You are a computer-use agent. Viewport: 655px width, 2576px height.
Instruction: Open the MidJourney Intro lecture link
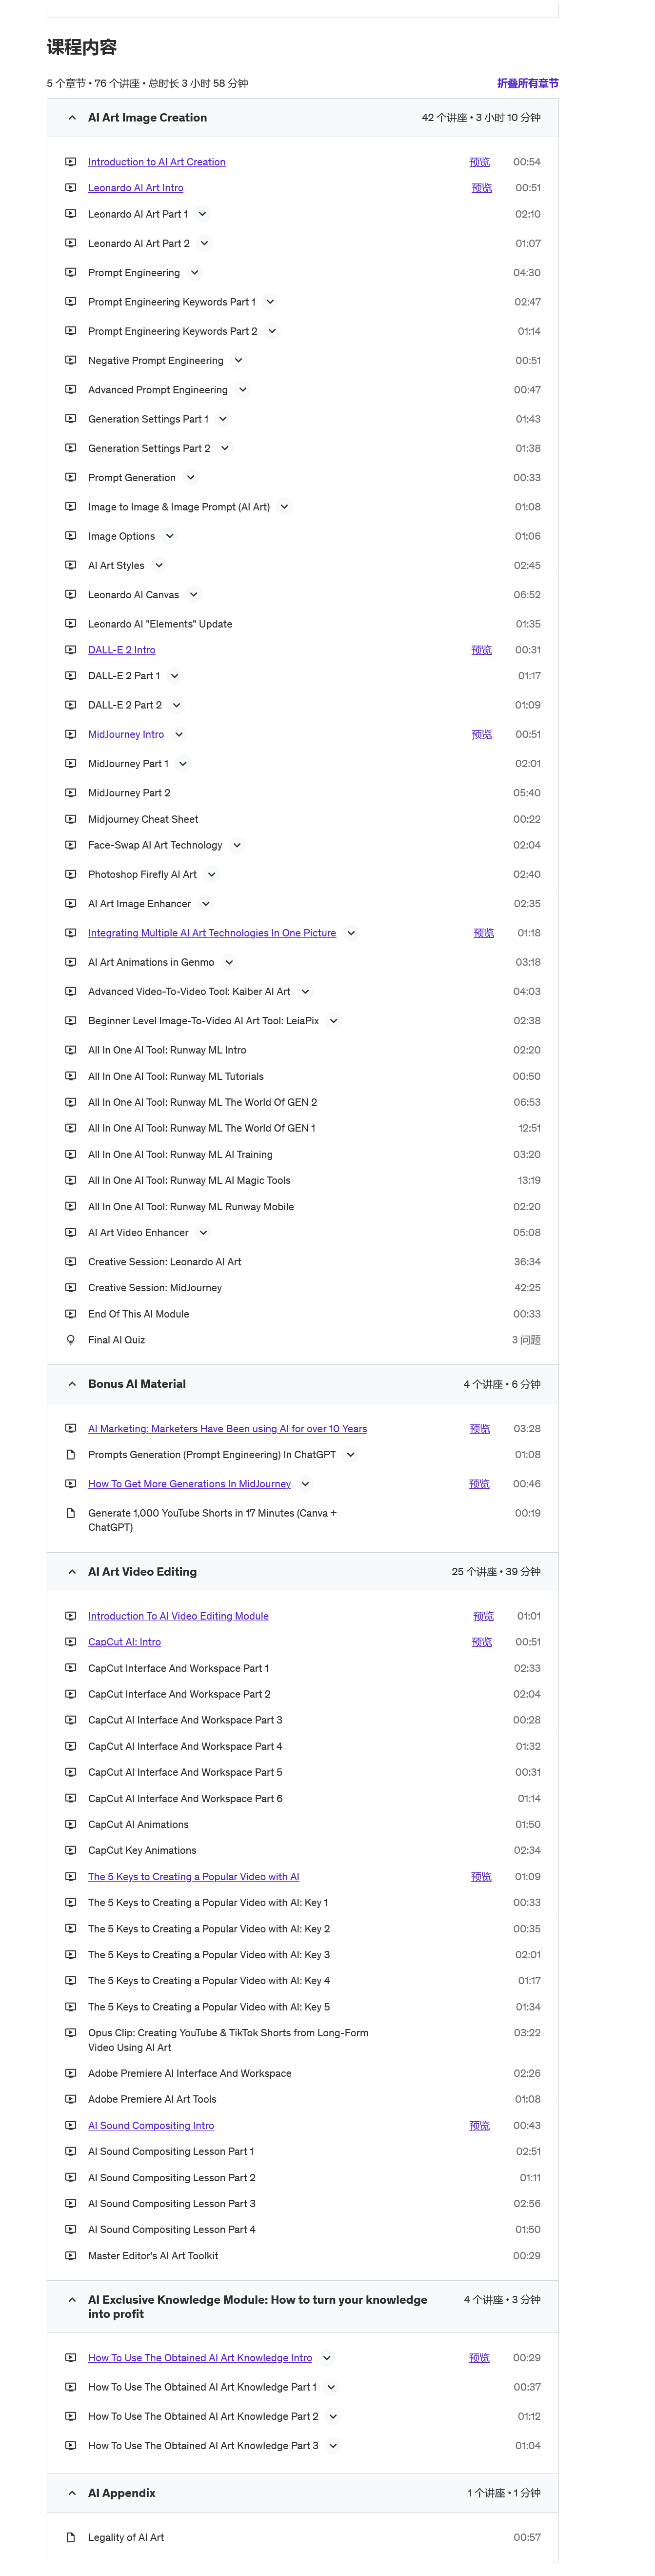126,734
